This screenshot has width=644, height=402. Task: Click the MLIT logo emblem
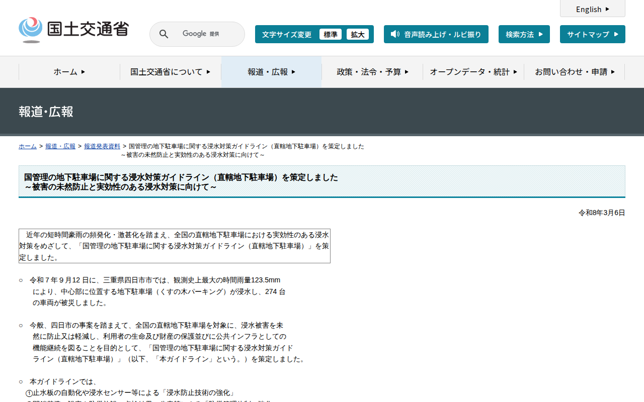point(31,30)
